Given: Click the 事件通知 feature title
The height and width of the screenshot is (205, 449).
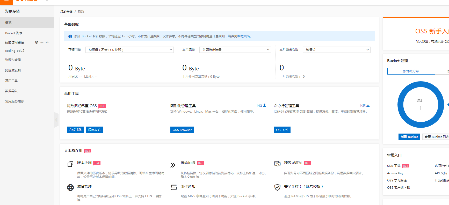Looking at the screenshot, I should (x=188, y=186).
